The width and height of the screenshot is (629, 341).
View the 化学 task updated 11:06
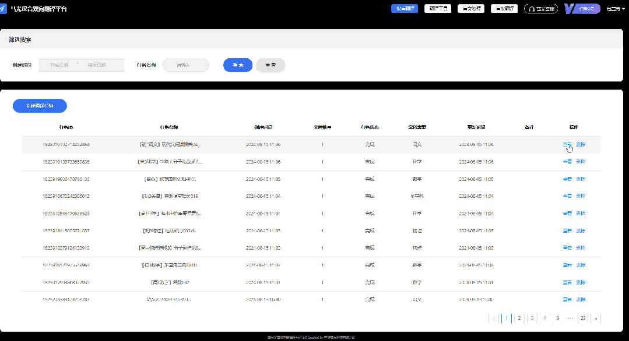[x=567, y=162]
